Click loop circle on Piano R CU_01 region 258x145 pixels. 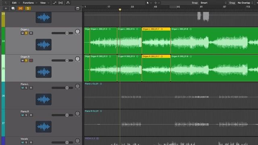[x=101, y=111]
